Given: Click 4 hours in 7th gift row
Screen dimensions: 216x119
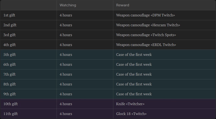Looking at the screenshot, I should click(66, 74).
